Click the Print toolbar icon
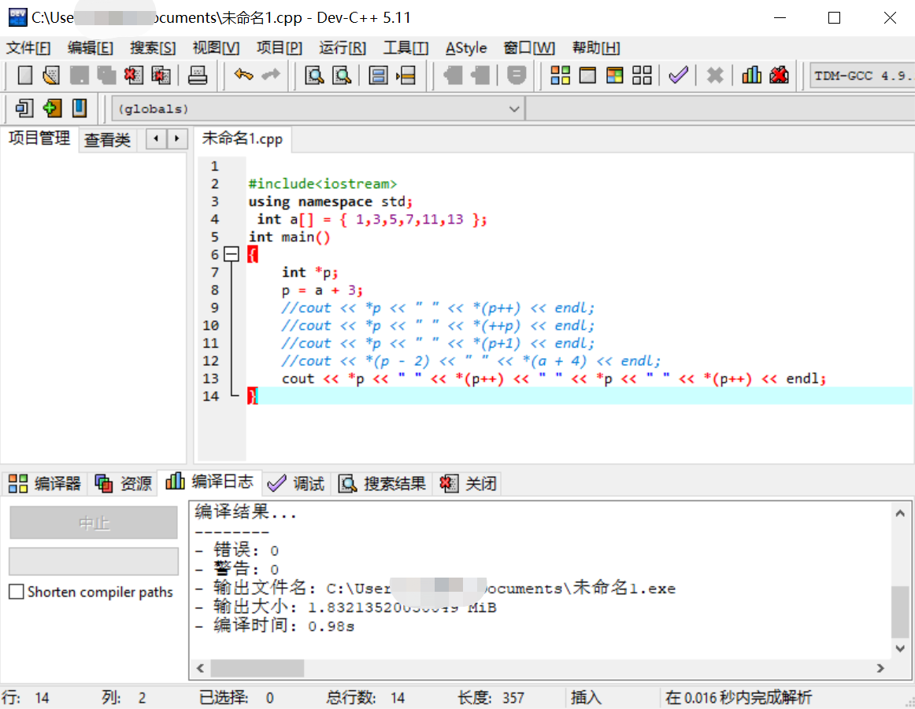 [197, 76]
